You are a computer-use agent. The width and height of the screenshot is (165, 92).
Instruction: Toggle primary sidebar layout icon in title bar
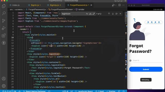coord(115,1)
